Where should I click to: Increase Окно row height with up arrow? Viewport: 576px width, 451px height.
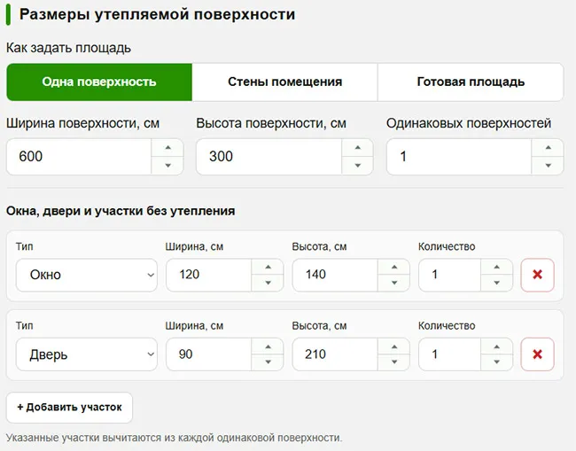(x=394, y=267)
